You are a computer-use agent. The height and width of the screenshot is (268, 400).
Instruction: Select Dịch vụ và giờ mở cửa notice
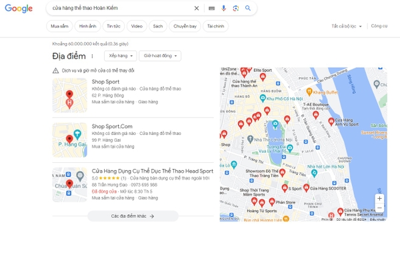(98, 70)
